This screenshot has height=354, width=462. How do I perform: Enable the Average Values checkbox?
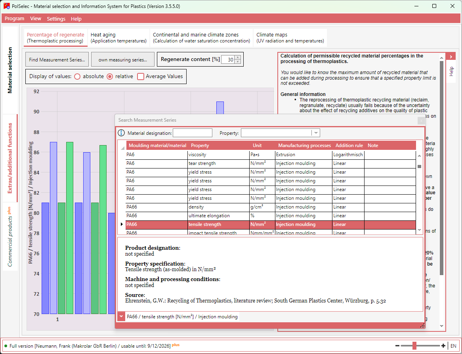pos(141,77)
